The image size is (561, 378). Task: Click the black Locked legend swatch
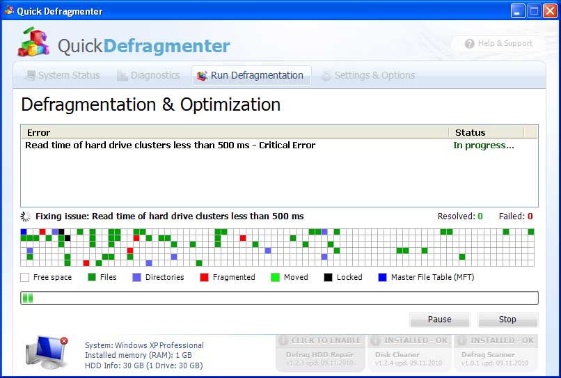coord(328,278)
